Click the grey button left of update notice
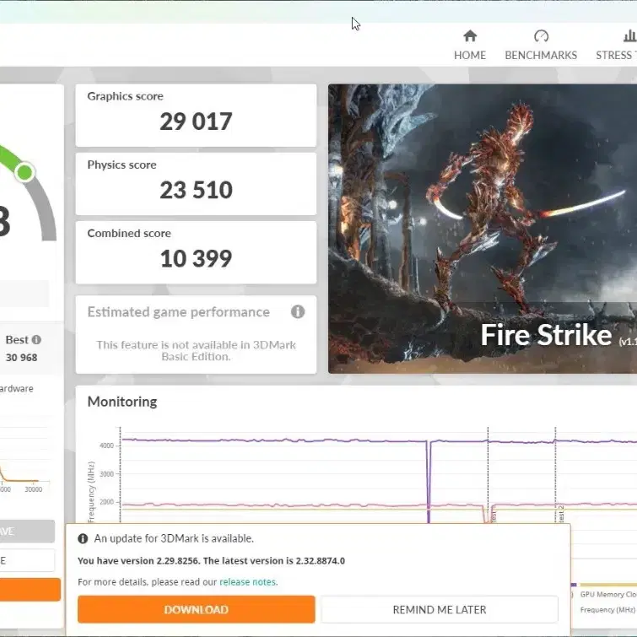 coord(27,532)
